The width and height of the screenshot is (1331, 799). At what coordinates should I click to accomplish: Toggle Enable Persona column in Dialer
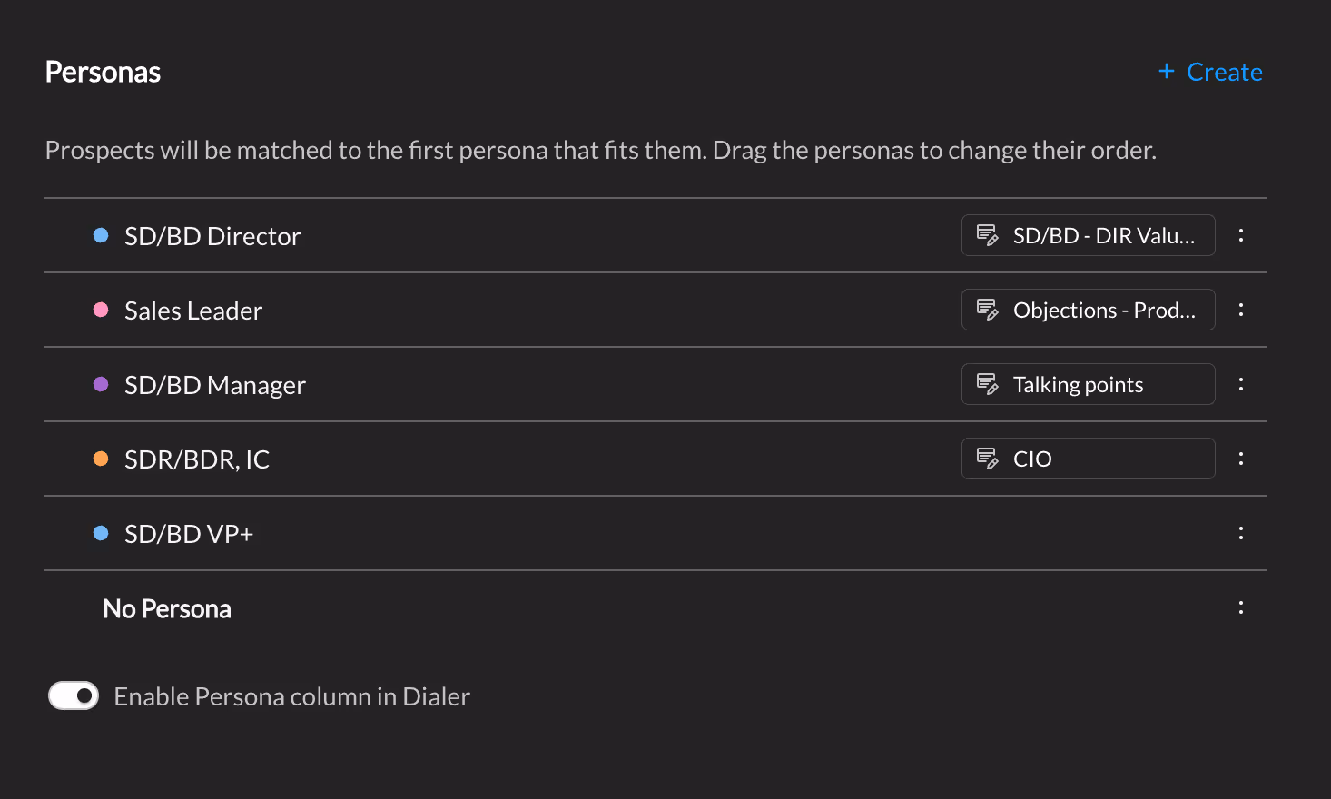[74, 695]
